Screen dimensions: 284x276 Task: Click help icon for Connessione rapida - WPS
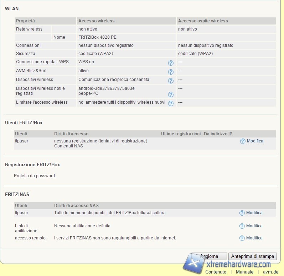[171, 63]
